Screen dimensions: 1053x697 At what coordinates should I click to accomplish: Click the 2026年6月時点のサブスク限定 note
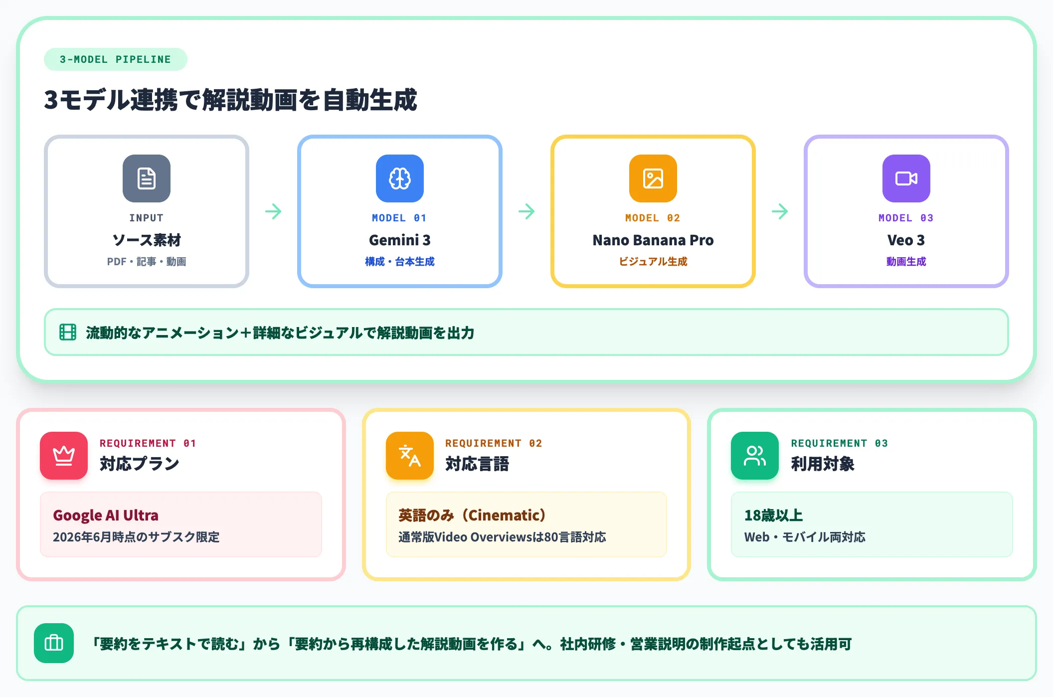pyautogui.click(x=136, y=537)
